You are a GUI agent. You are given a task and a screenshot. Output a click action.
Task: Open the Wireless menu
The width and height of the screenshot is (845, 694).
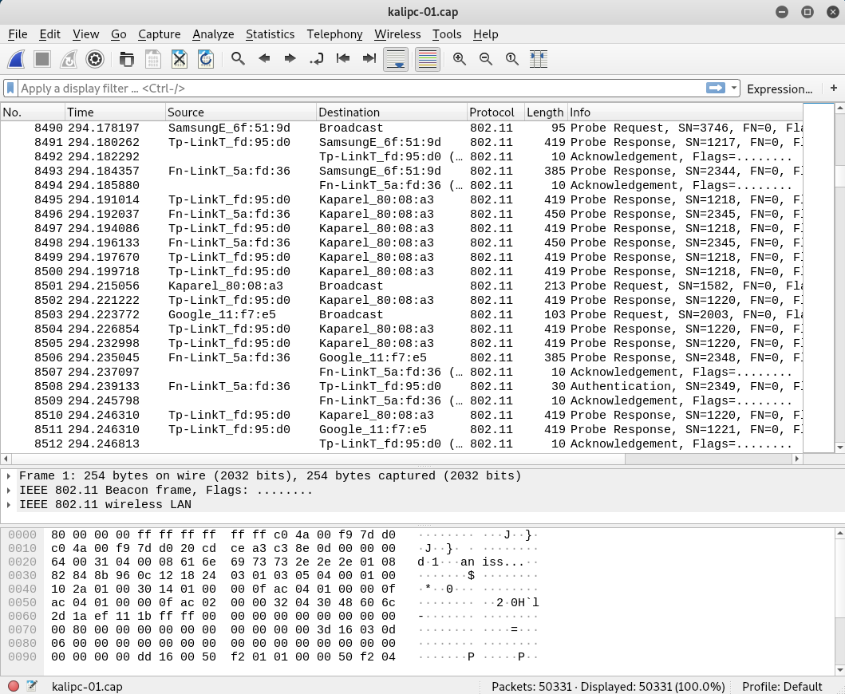pyautogui.click(x=397, y=34)
